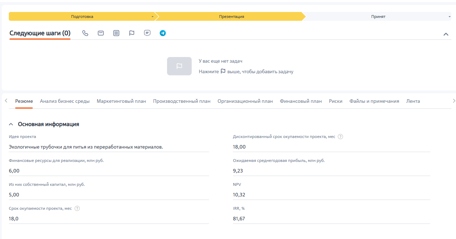The width and height of the screenshot is (456, 239).
Task: Edit NPV field value 10,32
Action: (x=332, y=195)
